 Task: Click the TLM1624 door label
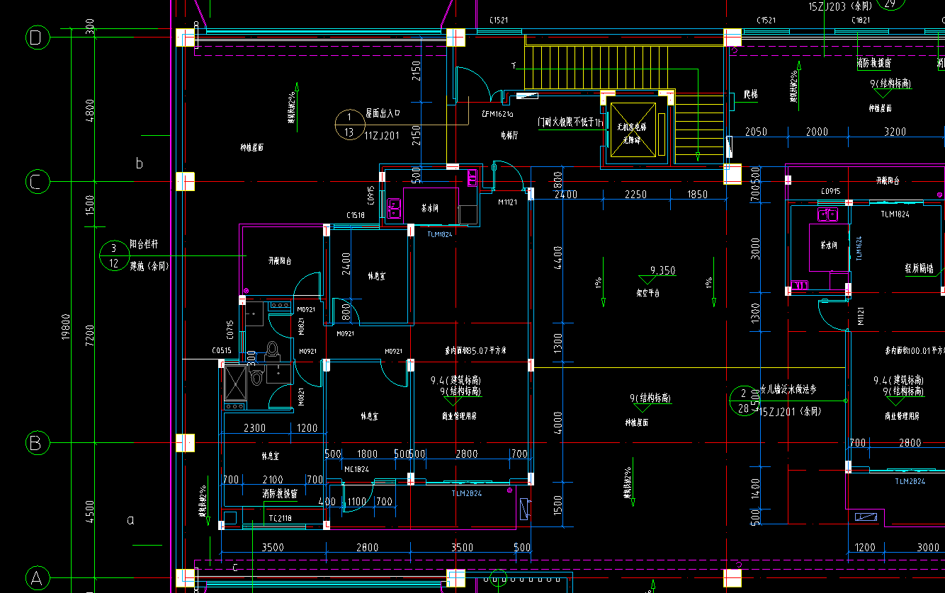coord(859,249)
